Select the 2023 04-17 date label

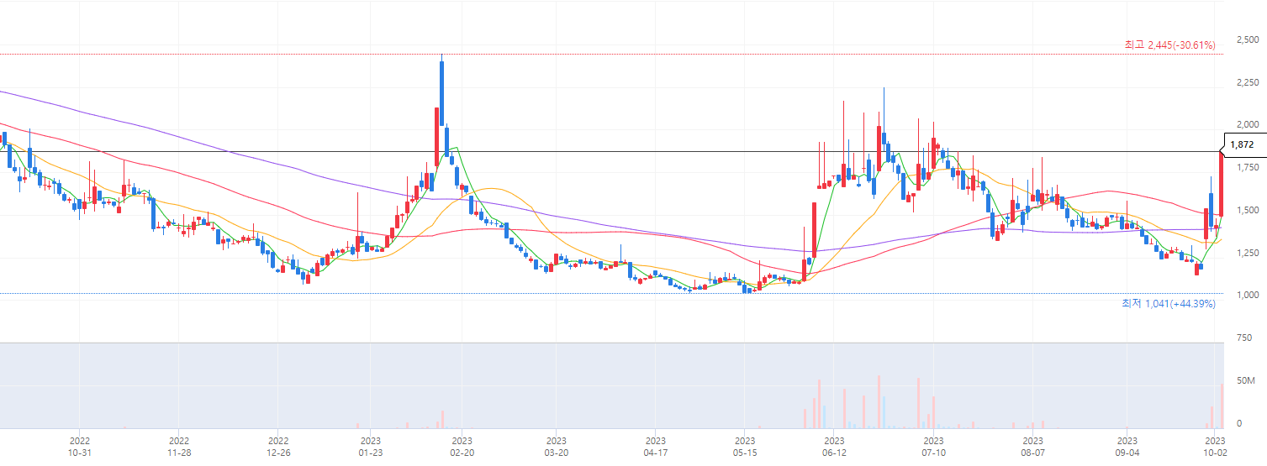pyautogui.click(x=656, y=446)
